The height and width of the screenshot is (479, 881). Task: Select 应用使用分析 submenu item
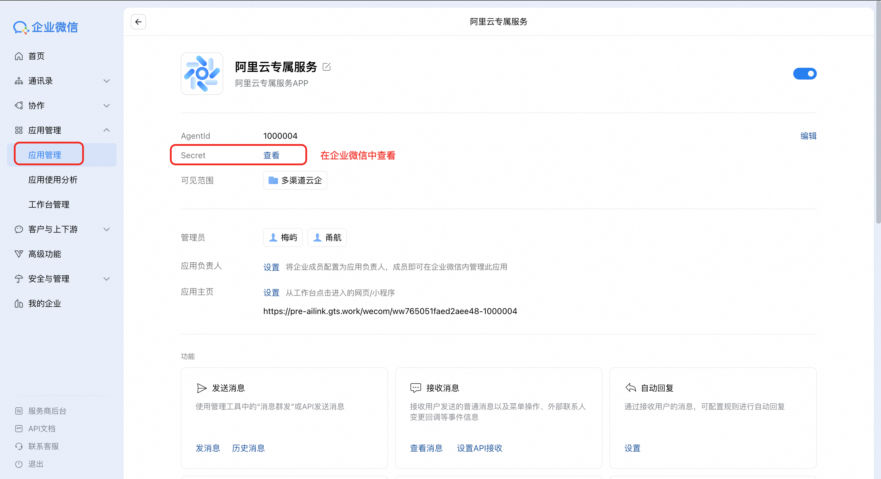tap(53, 180)
